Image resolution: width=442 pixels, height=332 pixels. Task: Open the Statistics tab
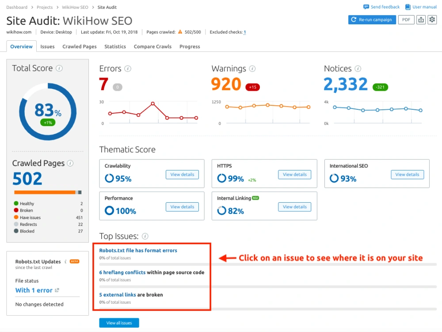[115, 46]
